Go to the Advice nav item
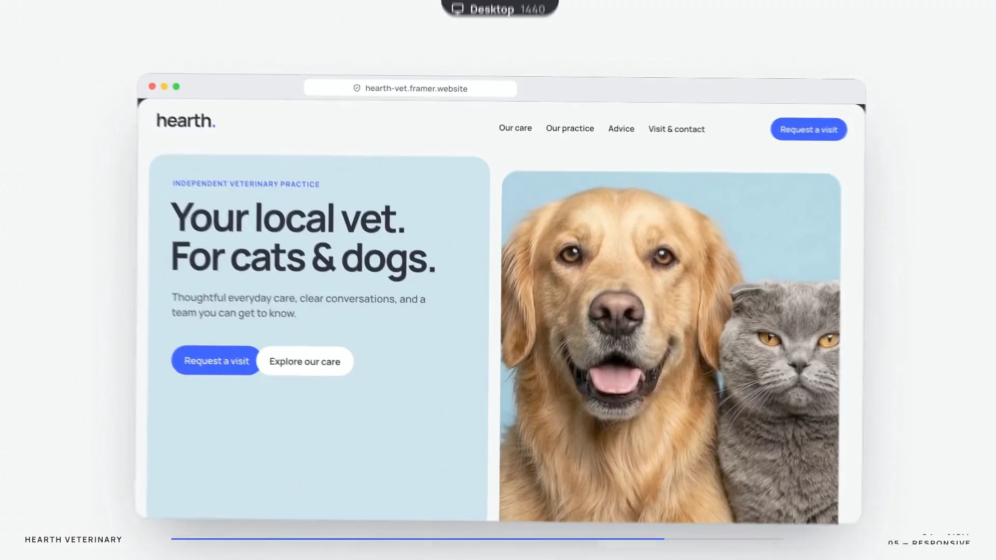This screenshot has height=560, width=996. 621,129
